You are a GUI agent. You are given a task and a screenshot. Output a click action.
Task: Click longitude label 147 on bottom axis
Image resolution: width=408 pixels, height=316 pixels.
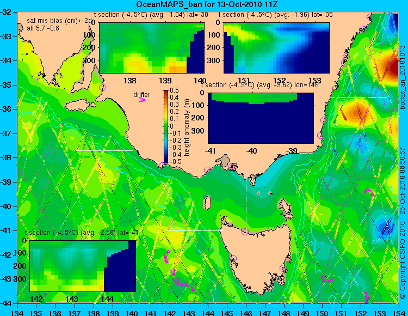pos(265,313)
